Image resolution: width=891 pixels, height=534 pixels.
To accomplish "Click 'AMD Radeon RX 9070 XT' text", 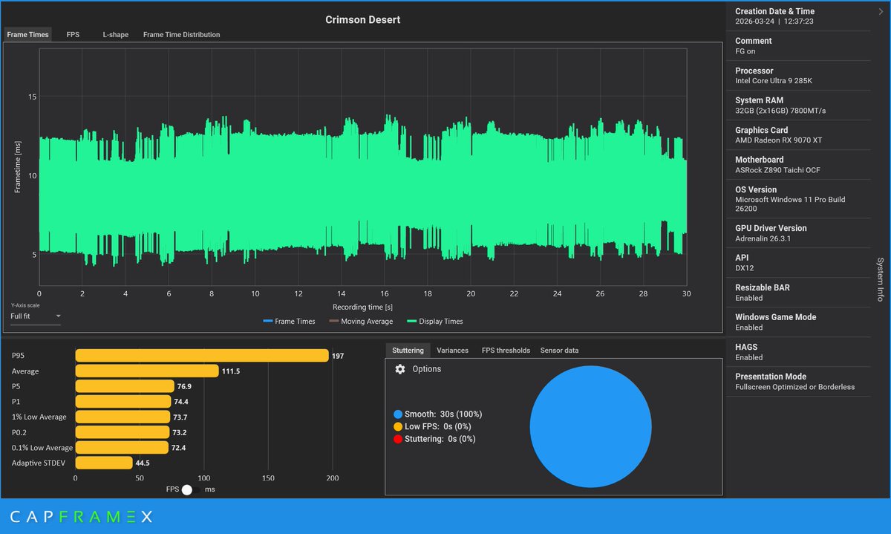I will [778, 140].
